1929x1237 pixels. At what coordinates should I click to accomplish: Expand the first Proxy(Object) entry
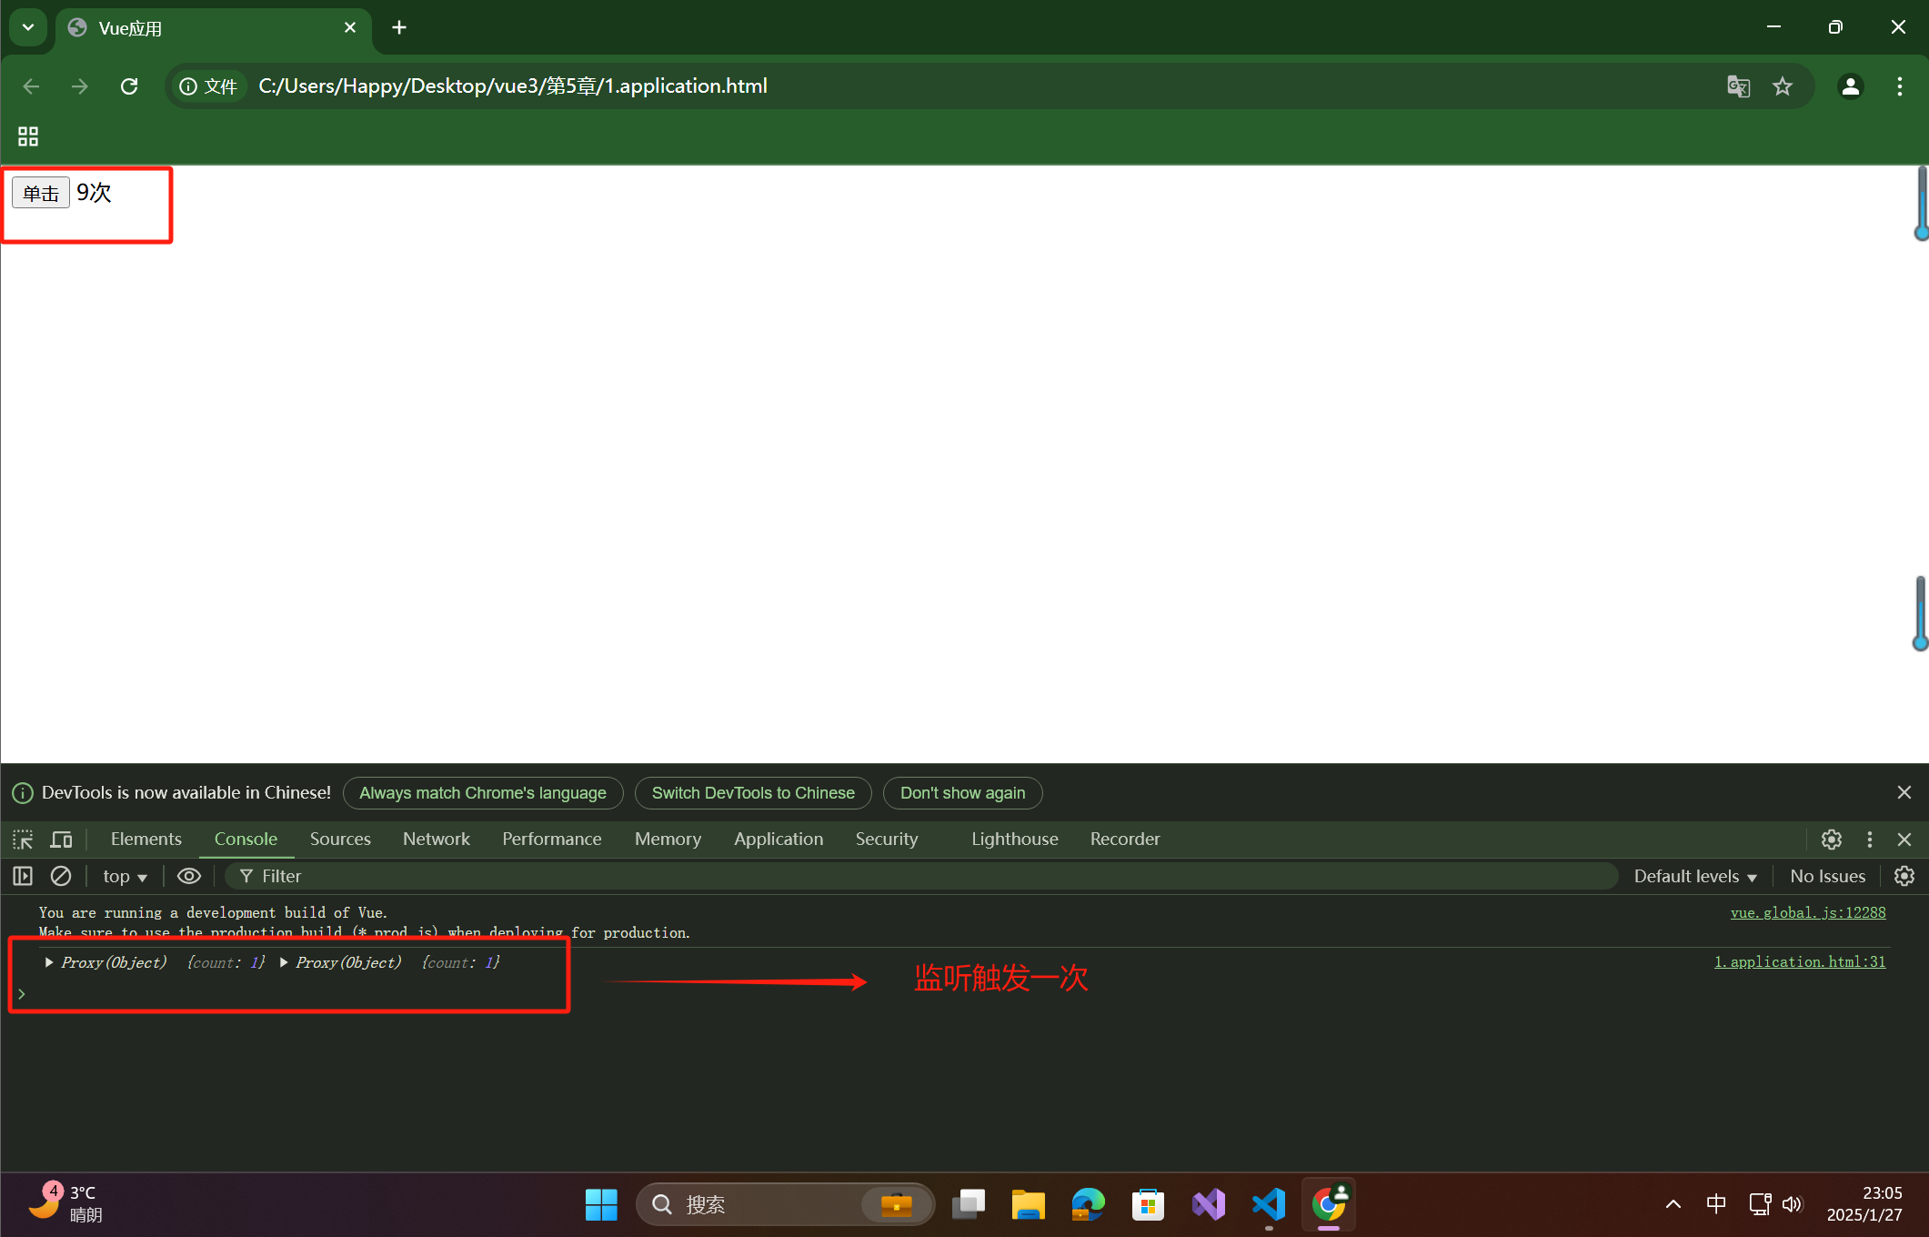coord(49,962)
